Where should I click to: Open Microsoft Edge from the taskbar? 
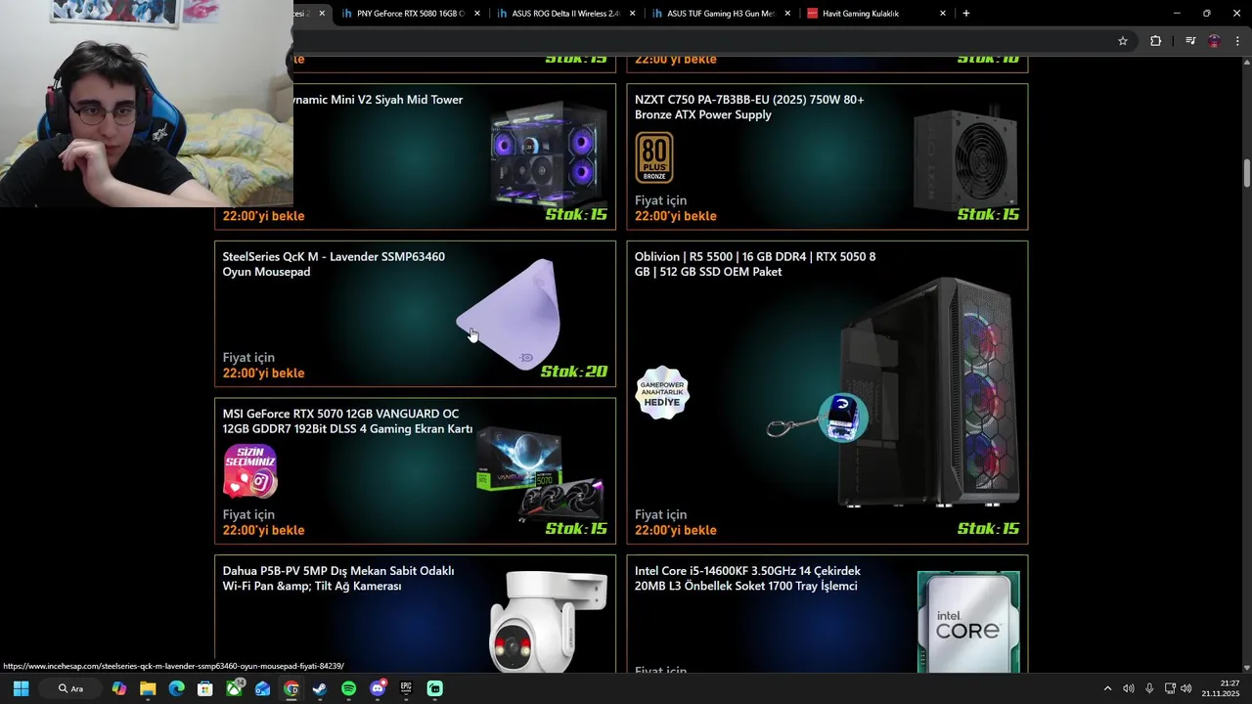(176, 688)
